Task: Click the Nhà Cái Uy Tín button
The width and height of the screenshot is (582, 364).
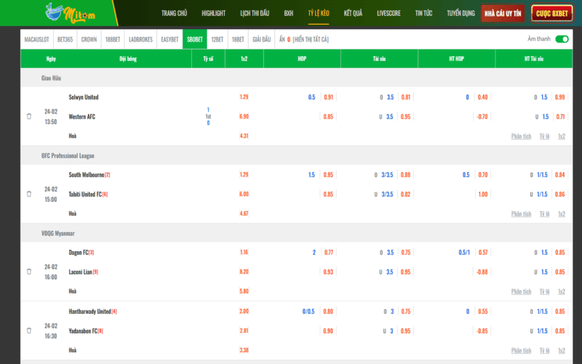Action: (503, 13)
